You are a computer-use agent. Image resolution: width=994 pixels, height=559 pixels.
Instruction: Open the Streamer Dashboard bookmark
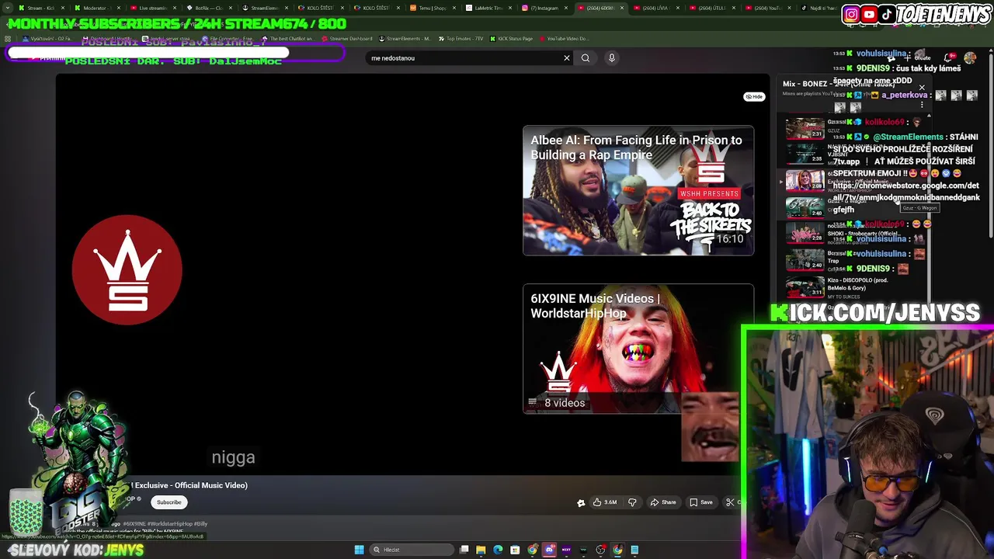[346, 38]
